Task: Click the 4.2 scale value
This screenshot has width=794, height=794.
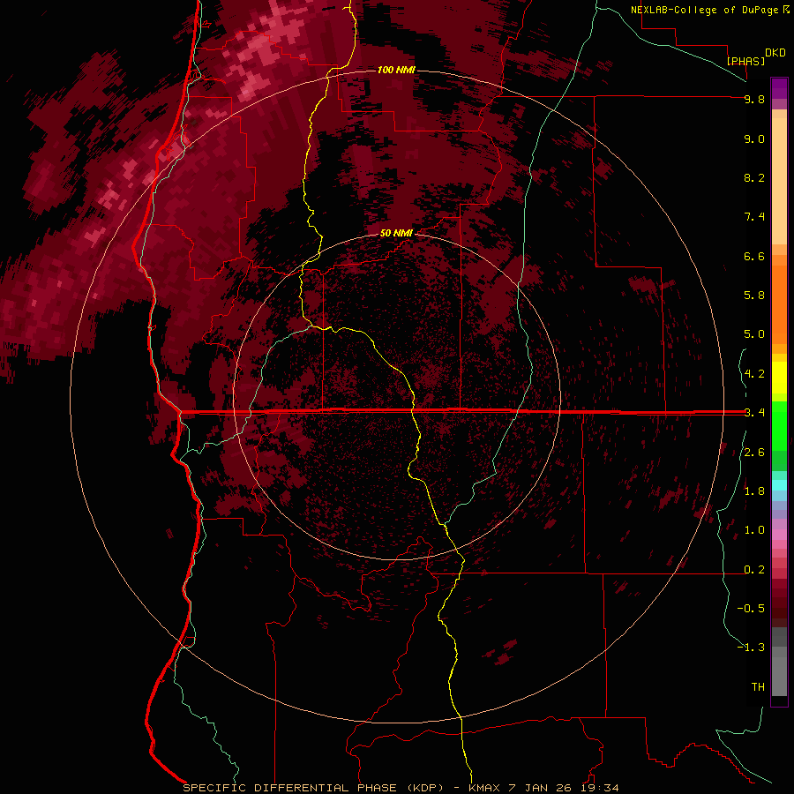Action: point(754,374)
